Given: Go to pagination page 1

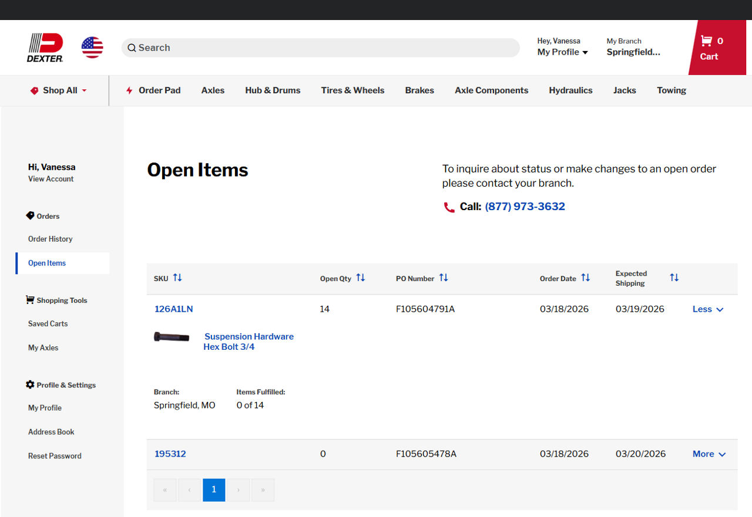Looking at the screenshot, I should (x=214, y=489).
